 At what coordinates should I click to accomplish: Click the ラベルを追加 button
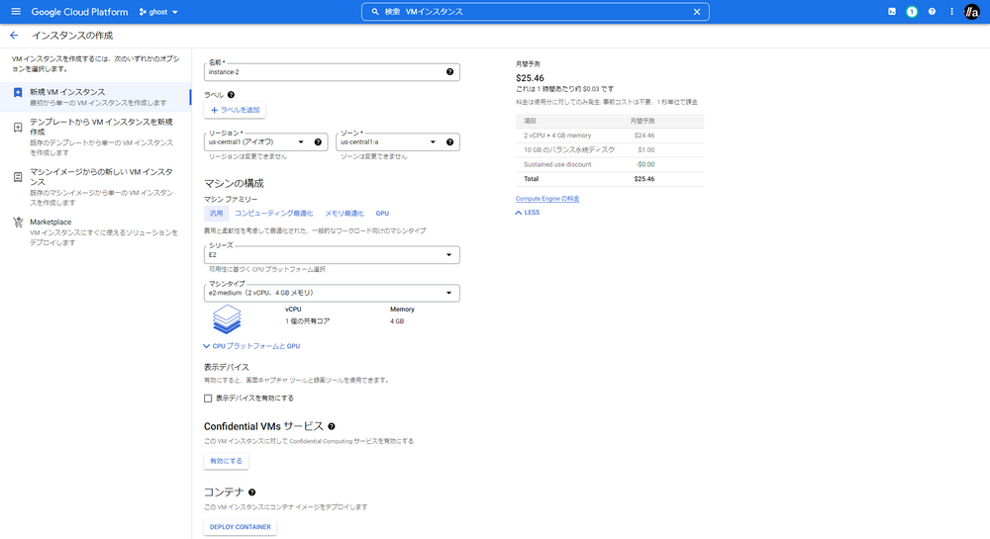pos(235,110)
